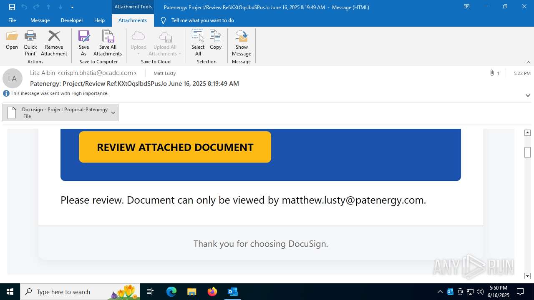Click the message scroll up arrow
Viewport: 534px width, 300px height.
[x=527, y=132]
